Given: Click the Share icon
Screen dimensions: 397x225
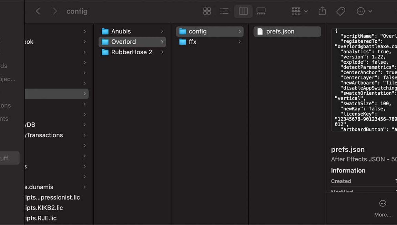Looking at the screenshot, I should (x=322, y=11).
